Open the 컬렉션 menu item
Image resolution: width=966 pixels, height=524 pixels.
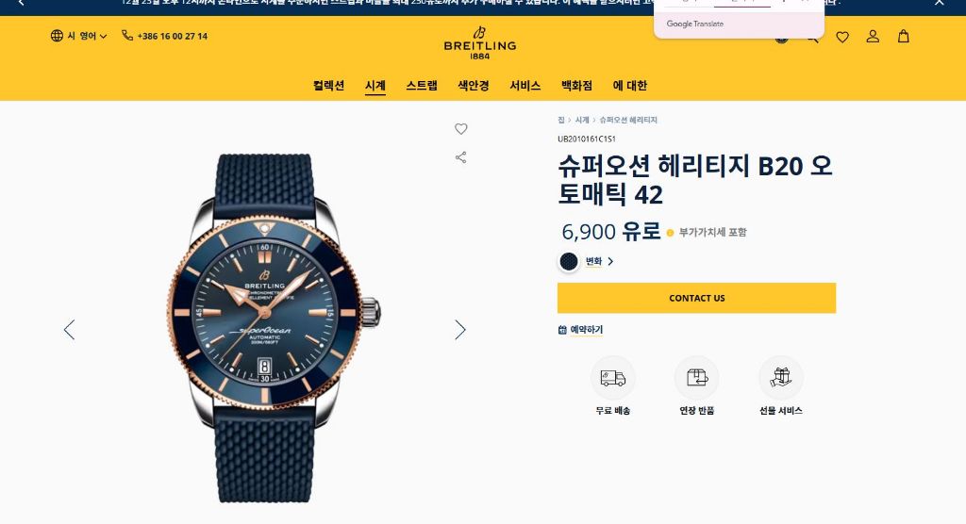point(328,86)
